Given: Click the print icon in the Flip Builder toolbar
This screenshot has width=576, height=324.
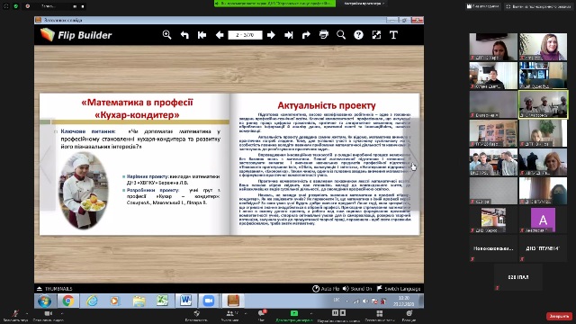Looking at the screenshot, I should (x=324, y=35).
